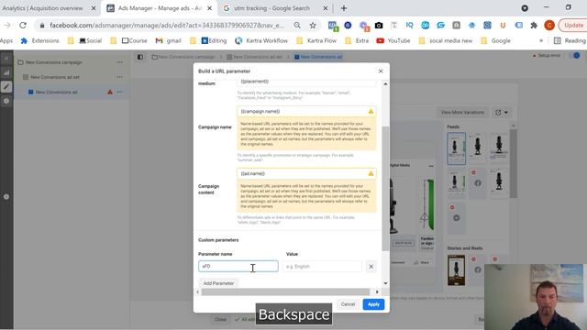
Task: Click View More Variations button
Action: point(462,112)
